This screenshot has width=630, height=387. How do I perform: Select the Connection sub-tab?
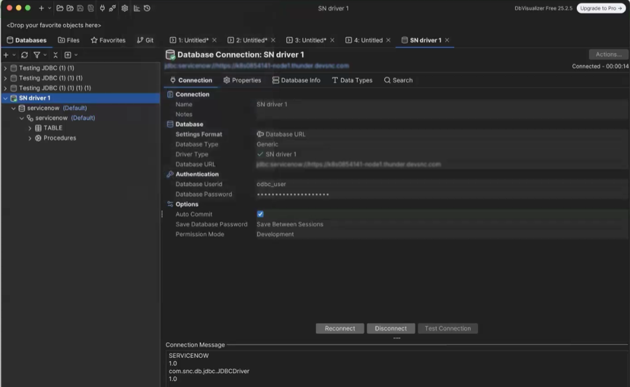(x=191, y=80)
